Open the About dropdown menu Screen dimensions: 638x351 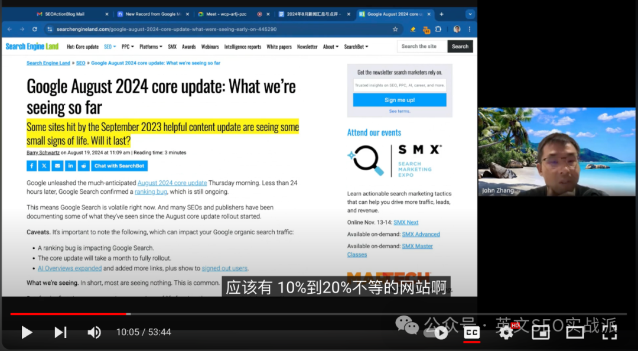coord(330,46)
